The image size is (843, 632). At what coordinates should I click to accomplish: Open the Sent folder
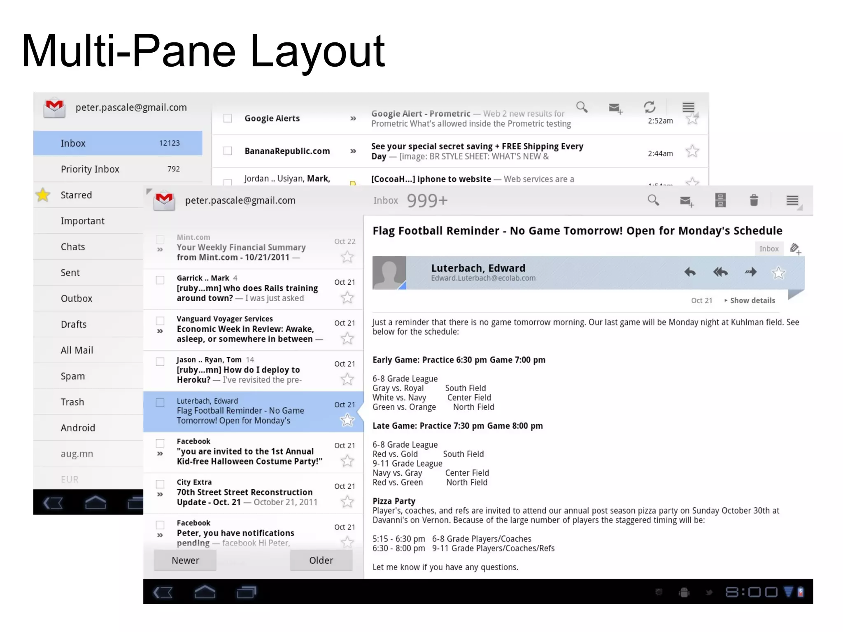(x=88, y=273)
